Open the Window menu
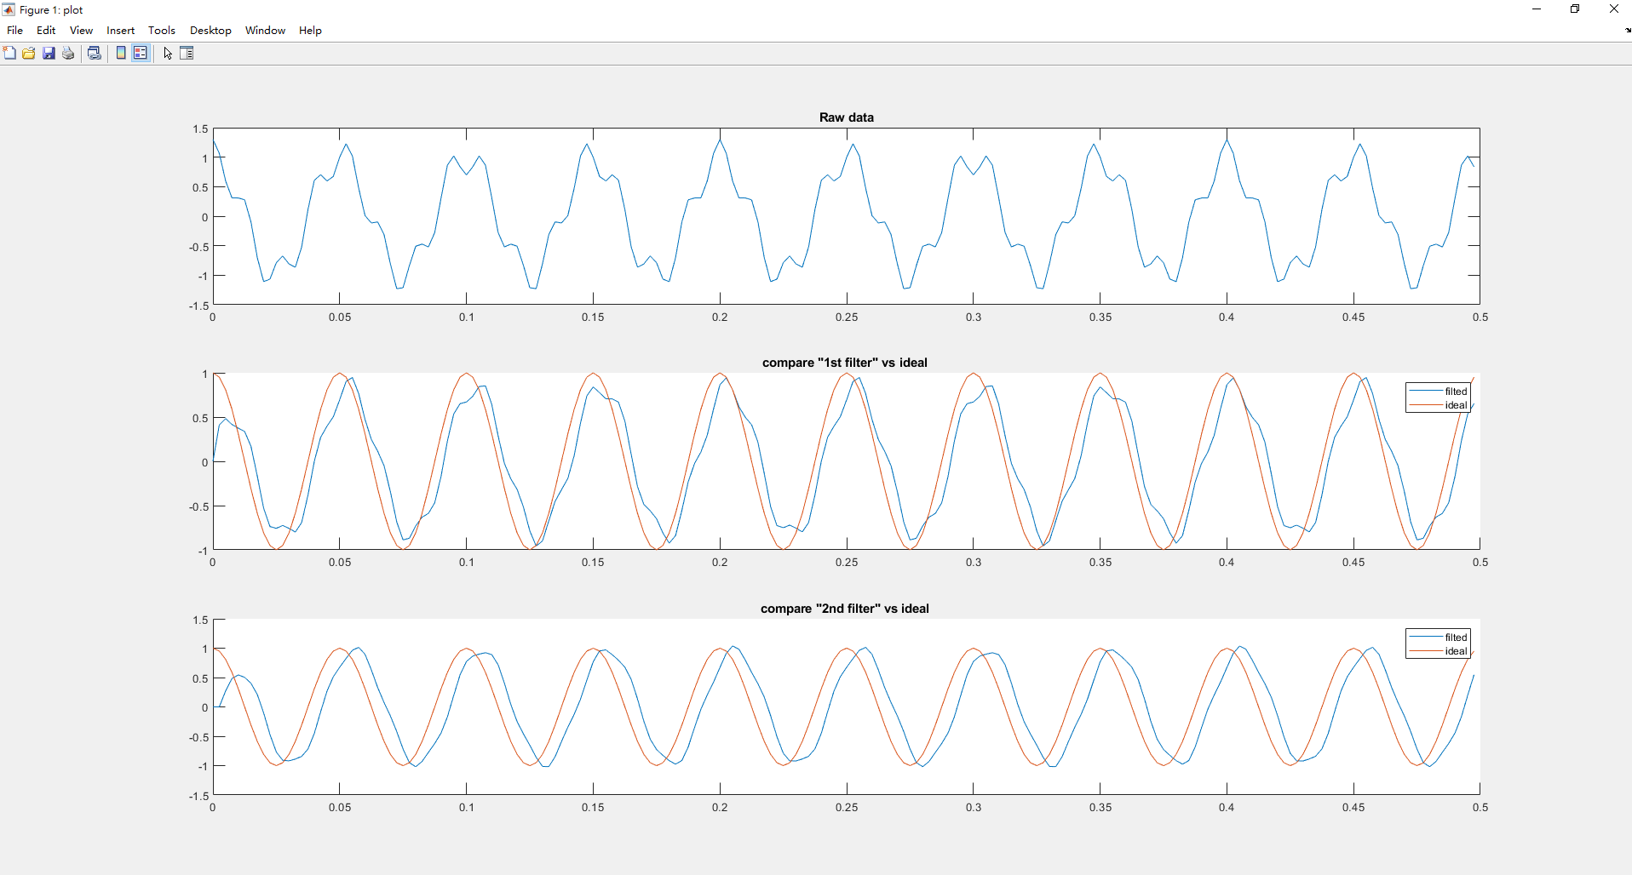 pos(265,30)
